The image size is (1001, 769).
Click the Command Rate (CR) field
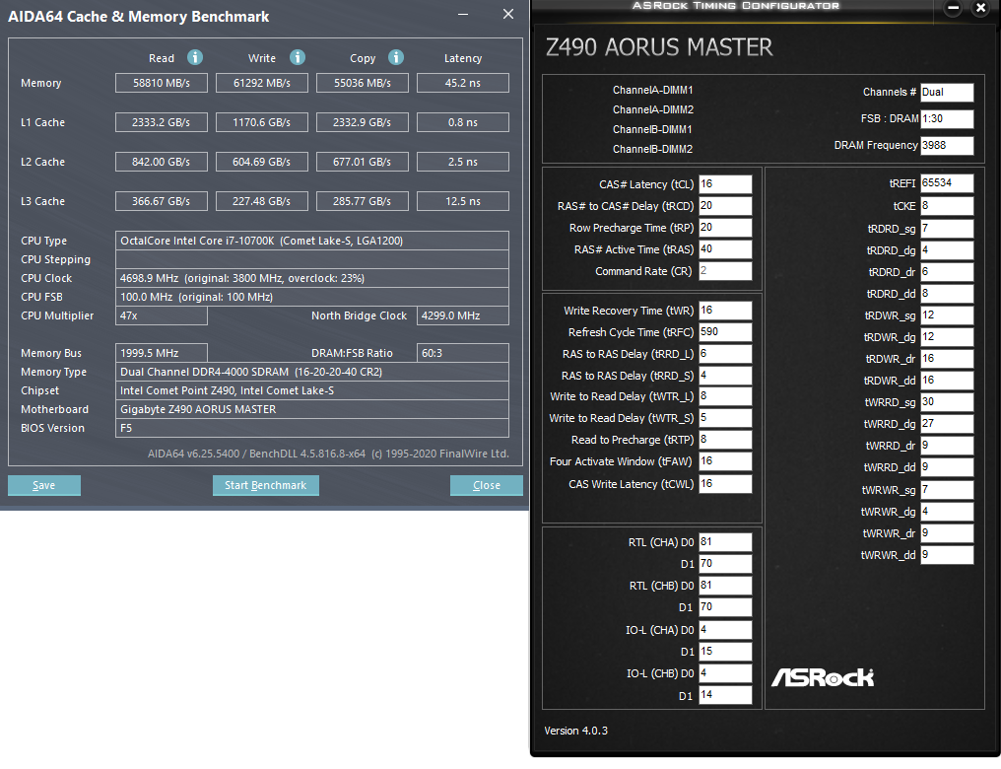point(725,271)
